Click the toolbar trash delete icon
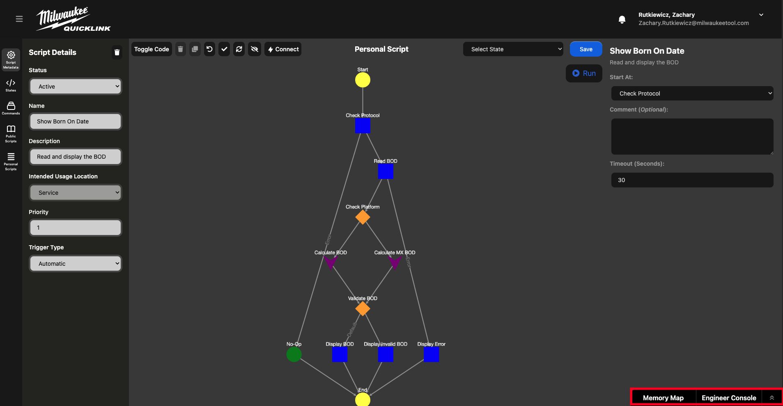 pos(180,49)
